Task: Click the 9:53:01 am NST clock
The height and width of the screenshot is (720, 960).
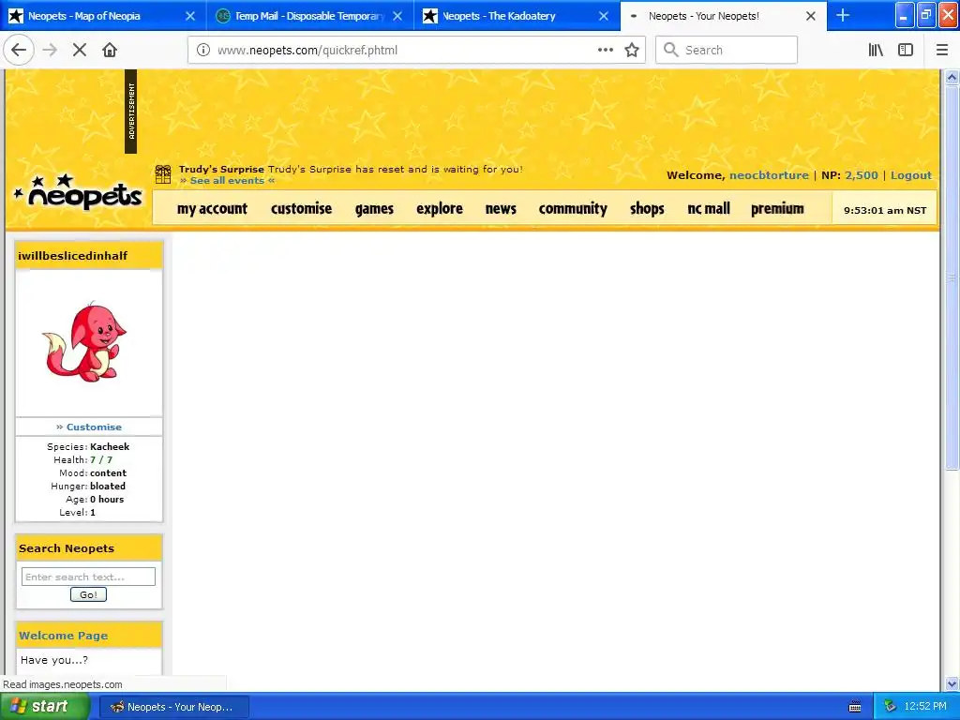Action: (885, 210)
